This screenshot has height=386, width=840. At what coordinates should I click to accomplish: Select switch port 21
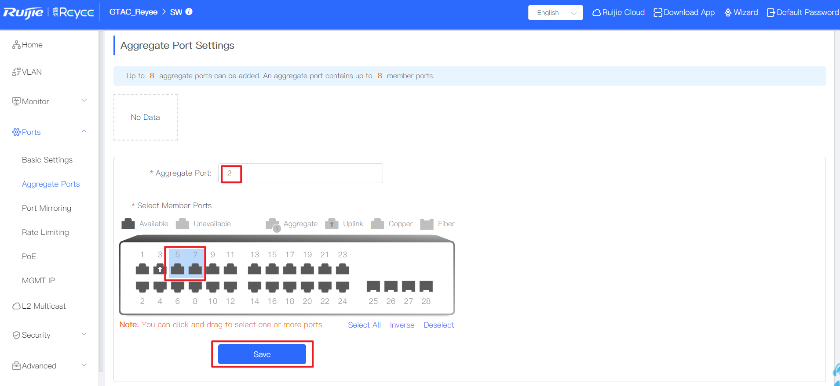click(325, 269)
